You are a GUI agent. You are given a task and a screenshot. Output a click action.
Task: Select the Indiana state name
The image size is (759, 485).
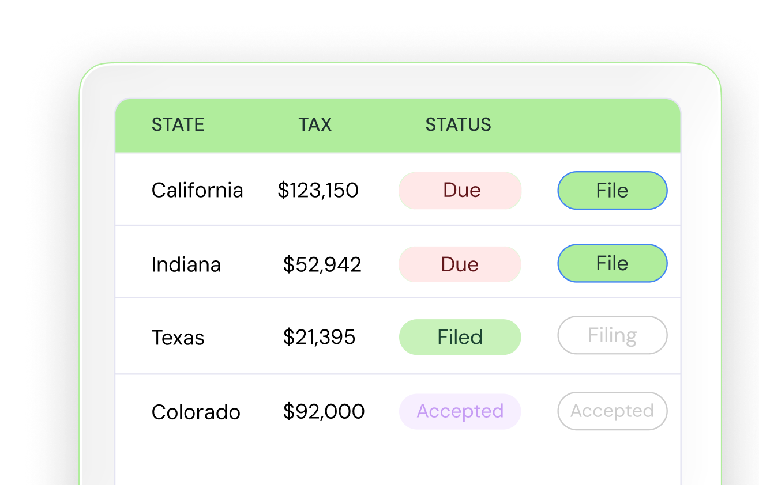[186, 264]
